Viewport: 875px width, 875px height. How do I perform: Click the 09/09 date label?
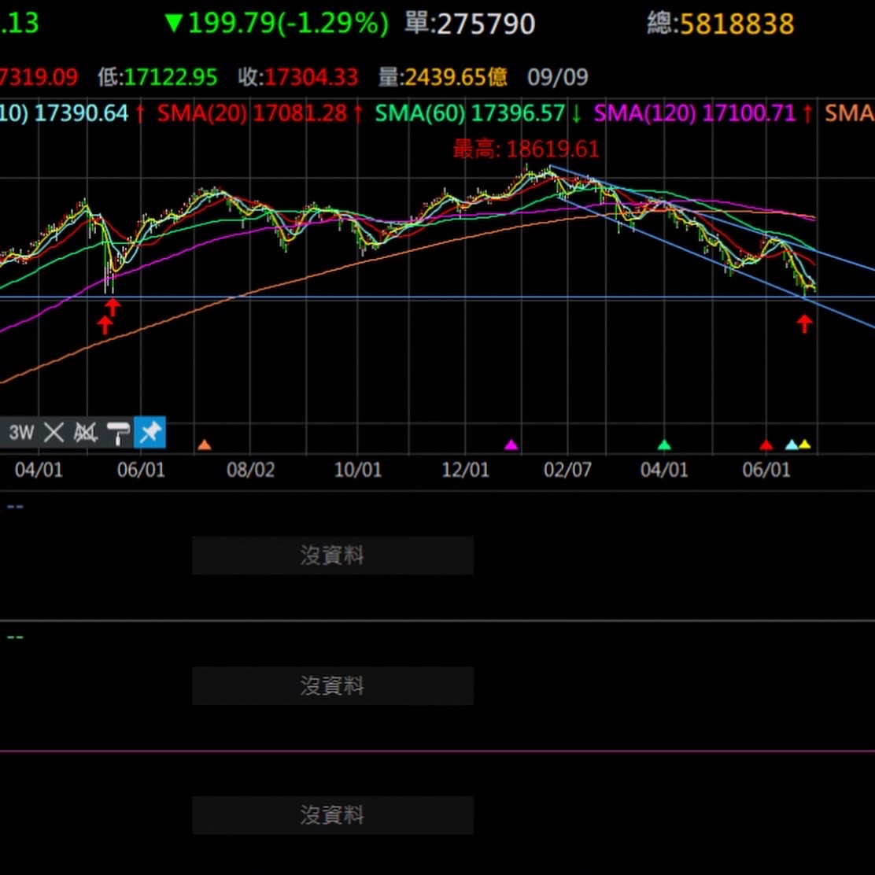(557, 77)
